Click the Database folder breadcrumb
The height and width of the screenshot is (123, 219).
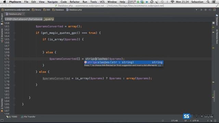click(58, 10)
